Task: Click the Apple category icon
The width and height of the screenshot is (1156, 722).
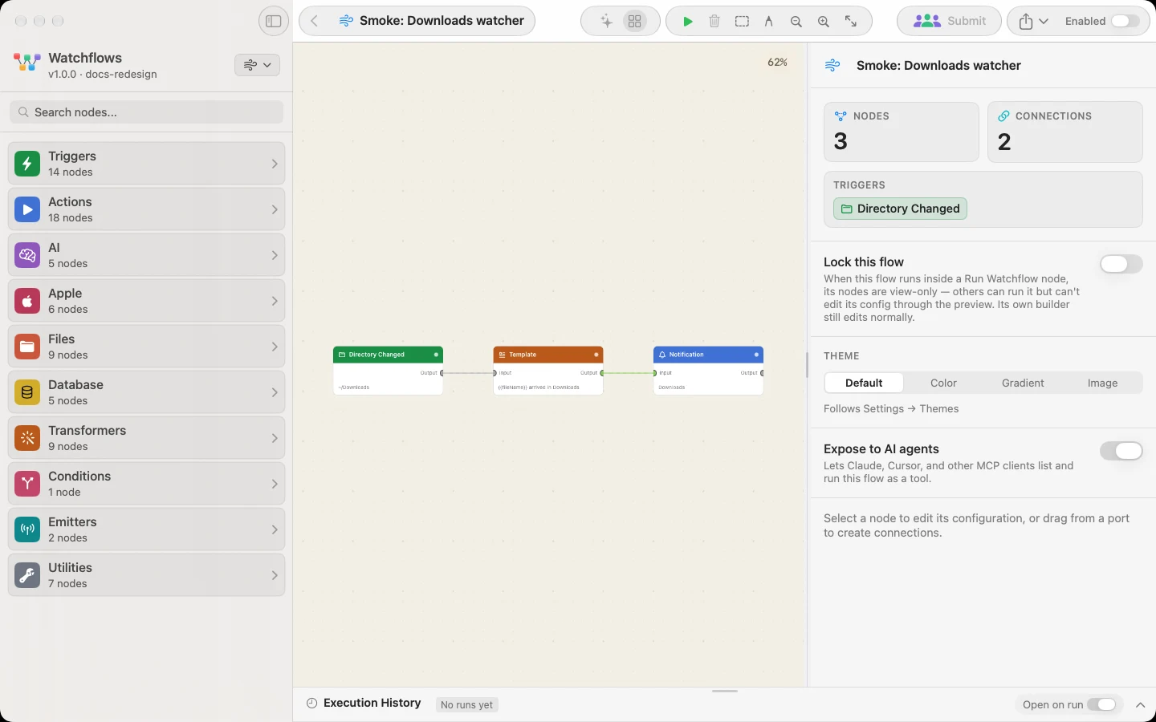Action: coord(27,301)
